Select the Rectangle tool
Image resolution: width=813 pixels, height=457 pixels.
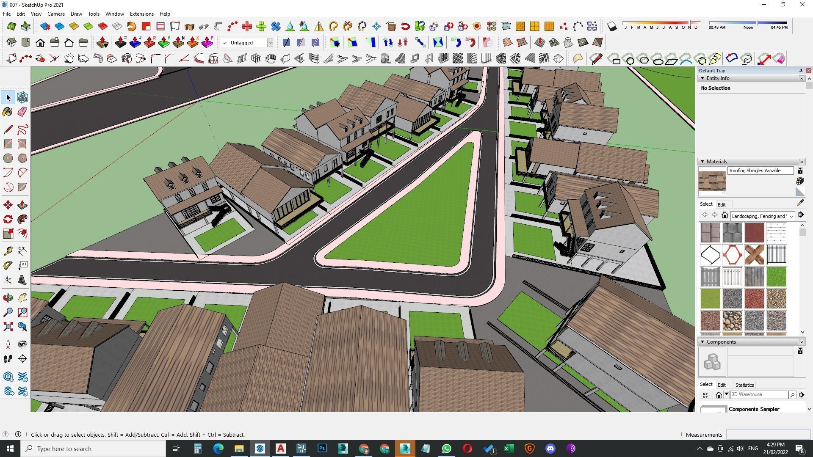(x=8, y=144)
